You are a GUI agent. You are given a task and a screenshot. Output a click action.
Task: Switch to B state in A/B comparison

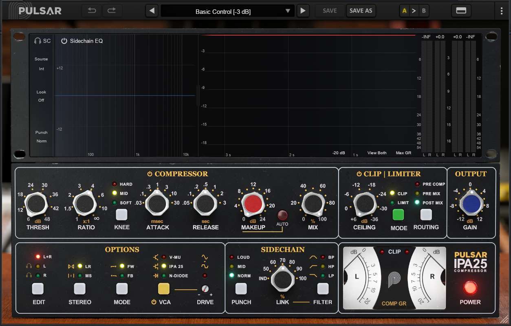(424, 11)
